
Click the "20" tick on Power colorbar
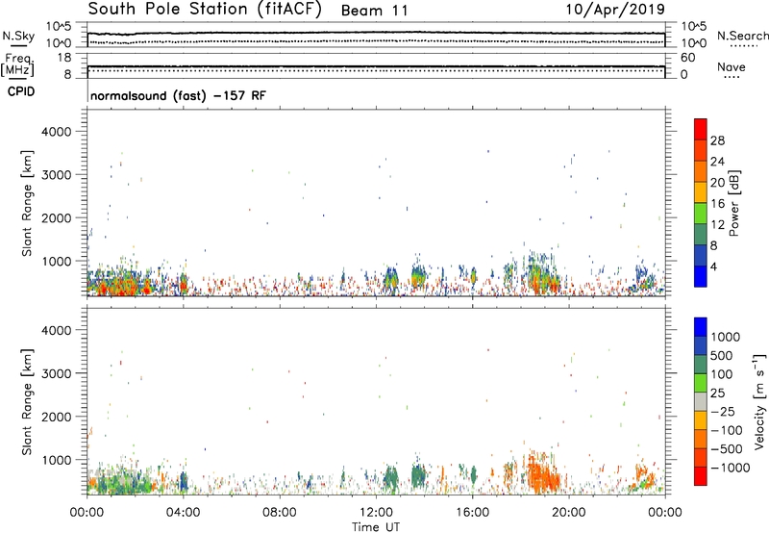pos(717,183)
